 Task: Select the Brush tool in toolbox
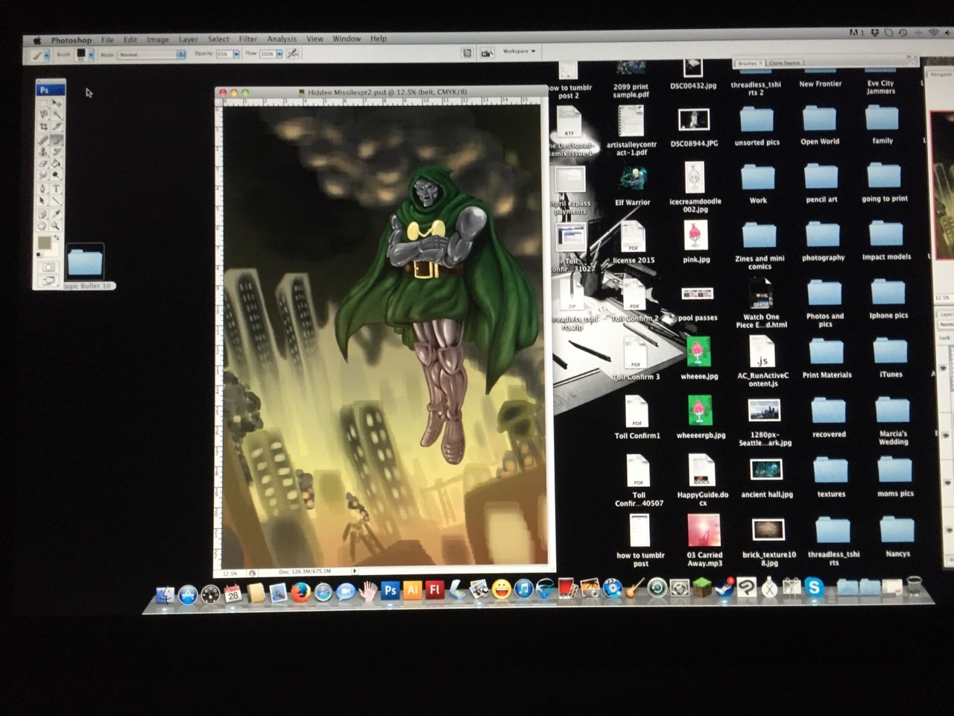(57, 140)
